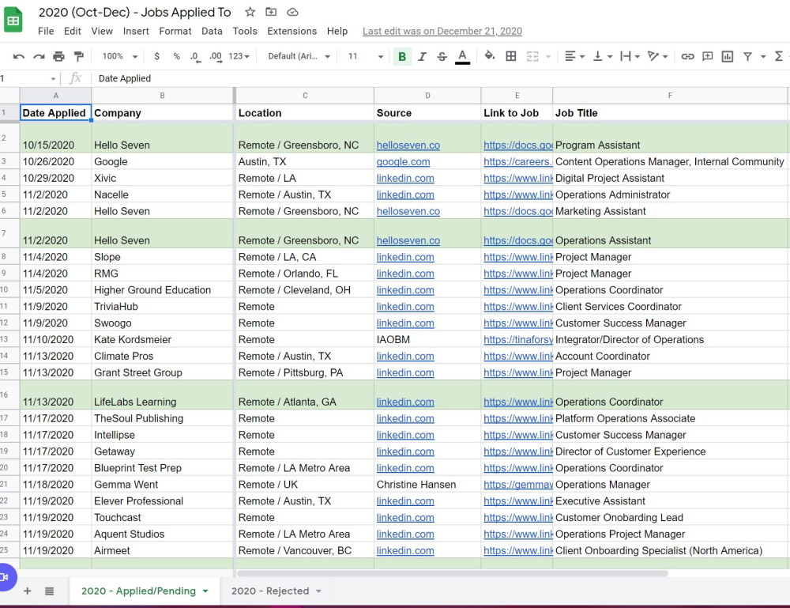
Task: Open the careers link in the Google row
Action: coord(518,162)
